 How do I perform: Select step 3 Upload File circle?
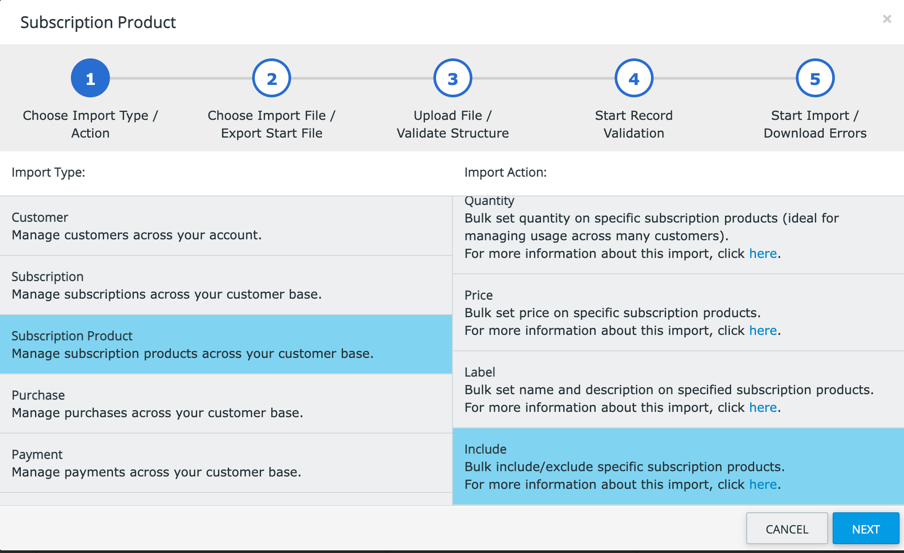click(453, 78)
